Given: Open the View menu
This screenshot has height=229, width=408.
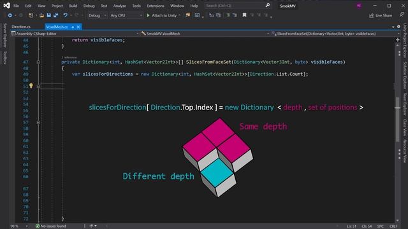Looking at the screenshot, I should [x=41, y=6].
